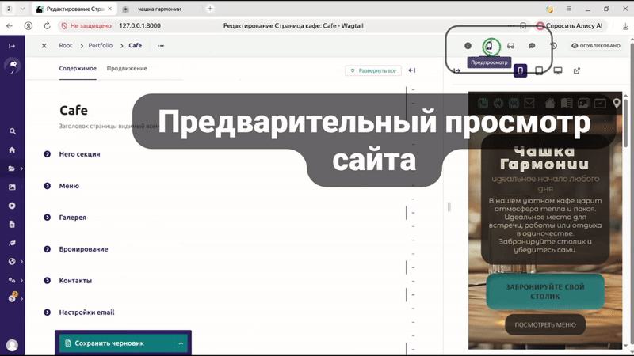
Task: Open the page history clock icon
Action: (x=553, y=46)
